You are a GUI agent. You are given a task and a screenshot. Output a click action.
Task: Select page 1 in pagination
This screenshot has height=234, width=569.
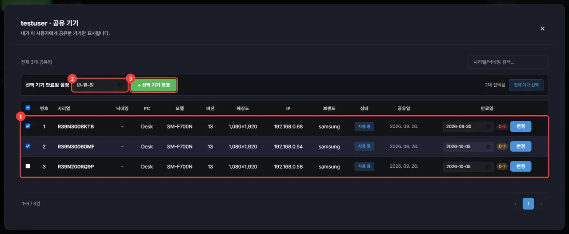(x=528, y=204)
